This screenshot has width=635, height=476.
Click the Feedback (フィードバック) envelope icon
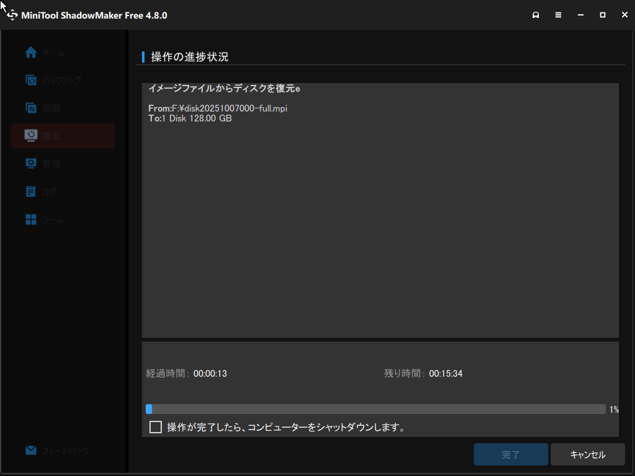click(31, 451)
